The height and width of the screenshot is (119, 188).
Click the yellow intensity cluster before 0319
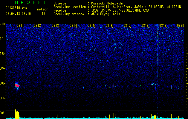click(x=154, y=117)
